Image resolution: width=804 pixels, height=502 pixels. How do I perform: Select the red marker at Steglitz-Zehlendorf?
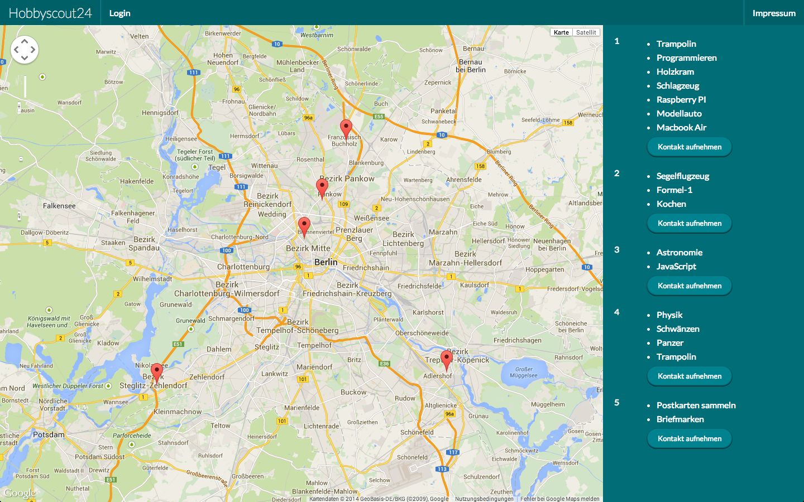coord(157,373)
